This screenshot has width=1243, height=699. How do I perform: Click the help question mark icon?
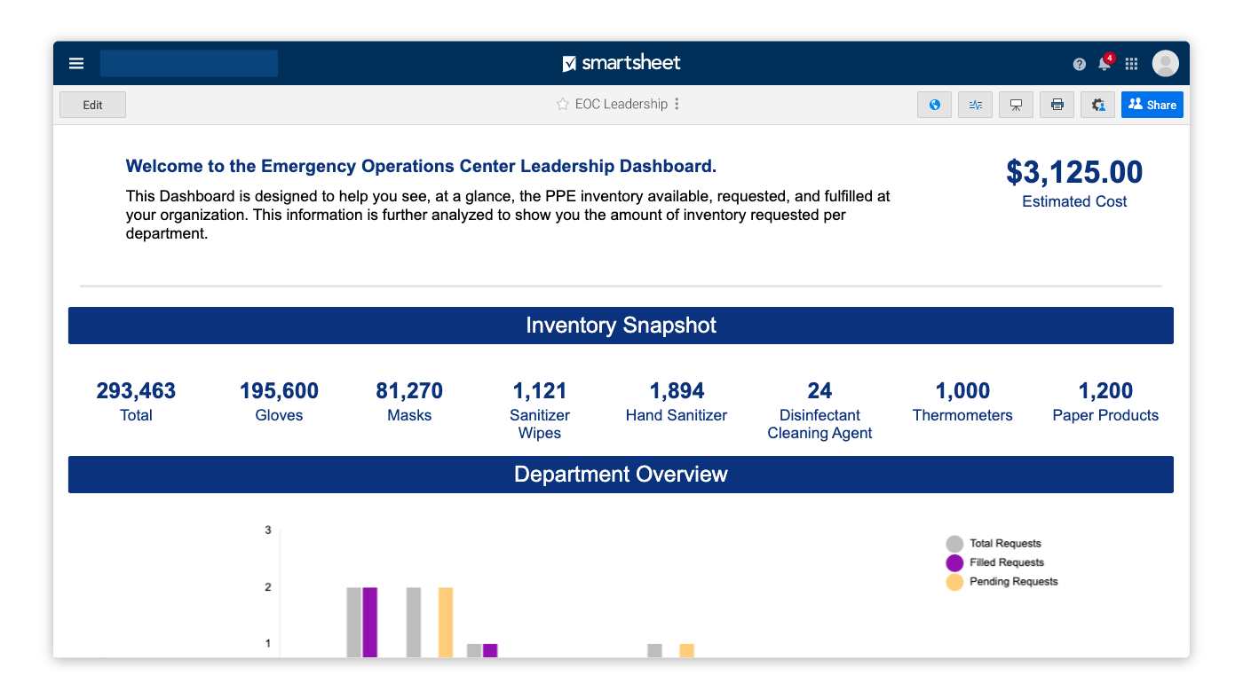pos(1079,64)
